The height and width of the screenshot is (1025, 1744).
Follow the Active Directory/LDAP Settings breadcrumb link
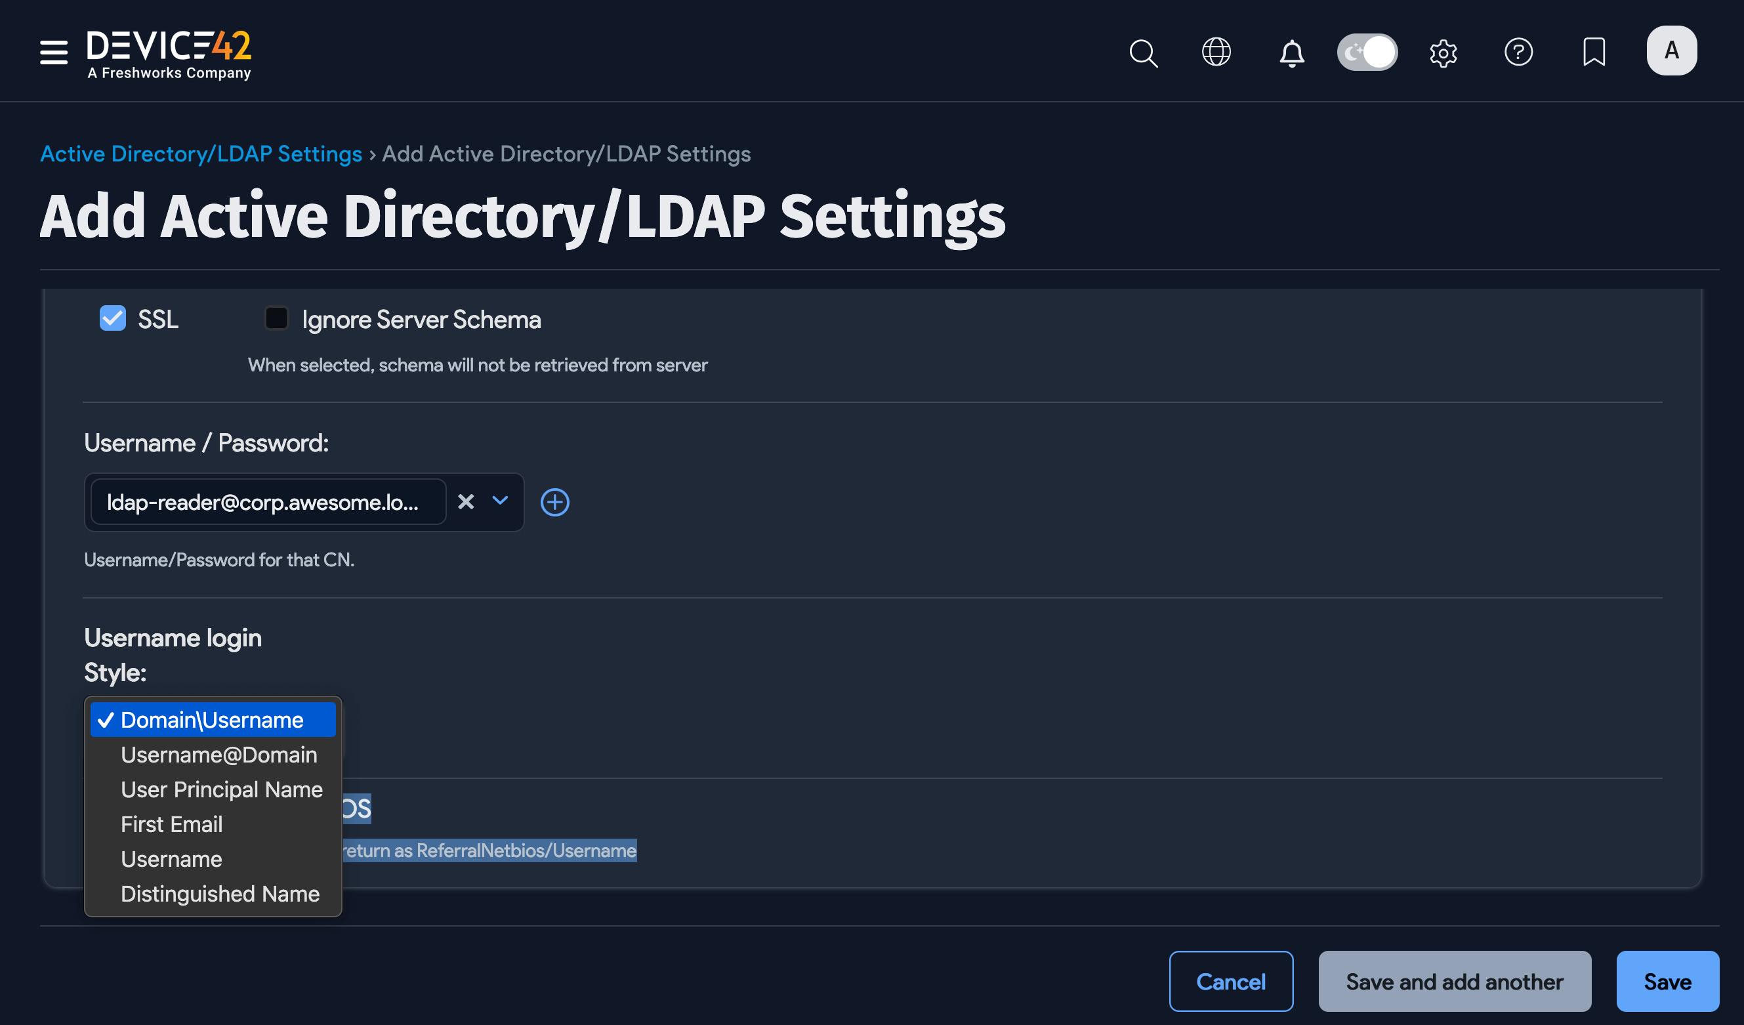pyautogui.click(x=201, y=154)
